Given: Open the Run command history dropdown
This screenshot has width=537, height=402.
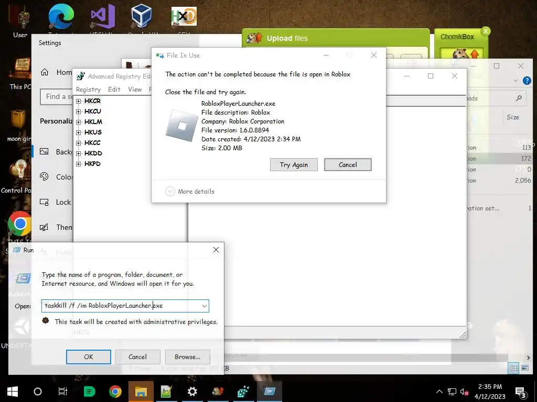Looking at the screenshot, I should (205, 306).
